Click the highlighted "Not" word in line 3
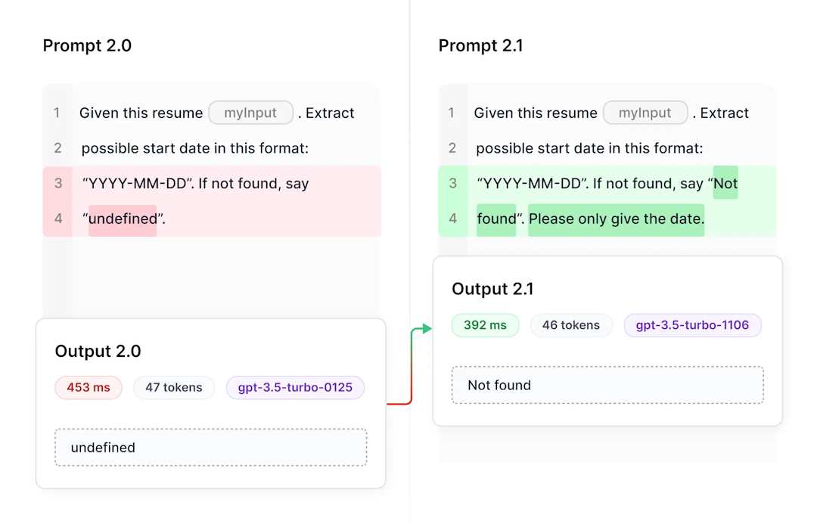The image size is (817, 524). pyautogui.click(x=725, y=184)
